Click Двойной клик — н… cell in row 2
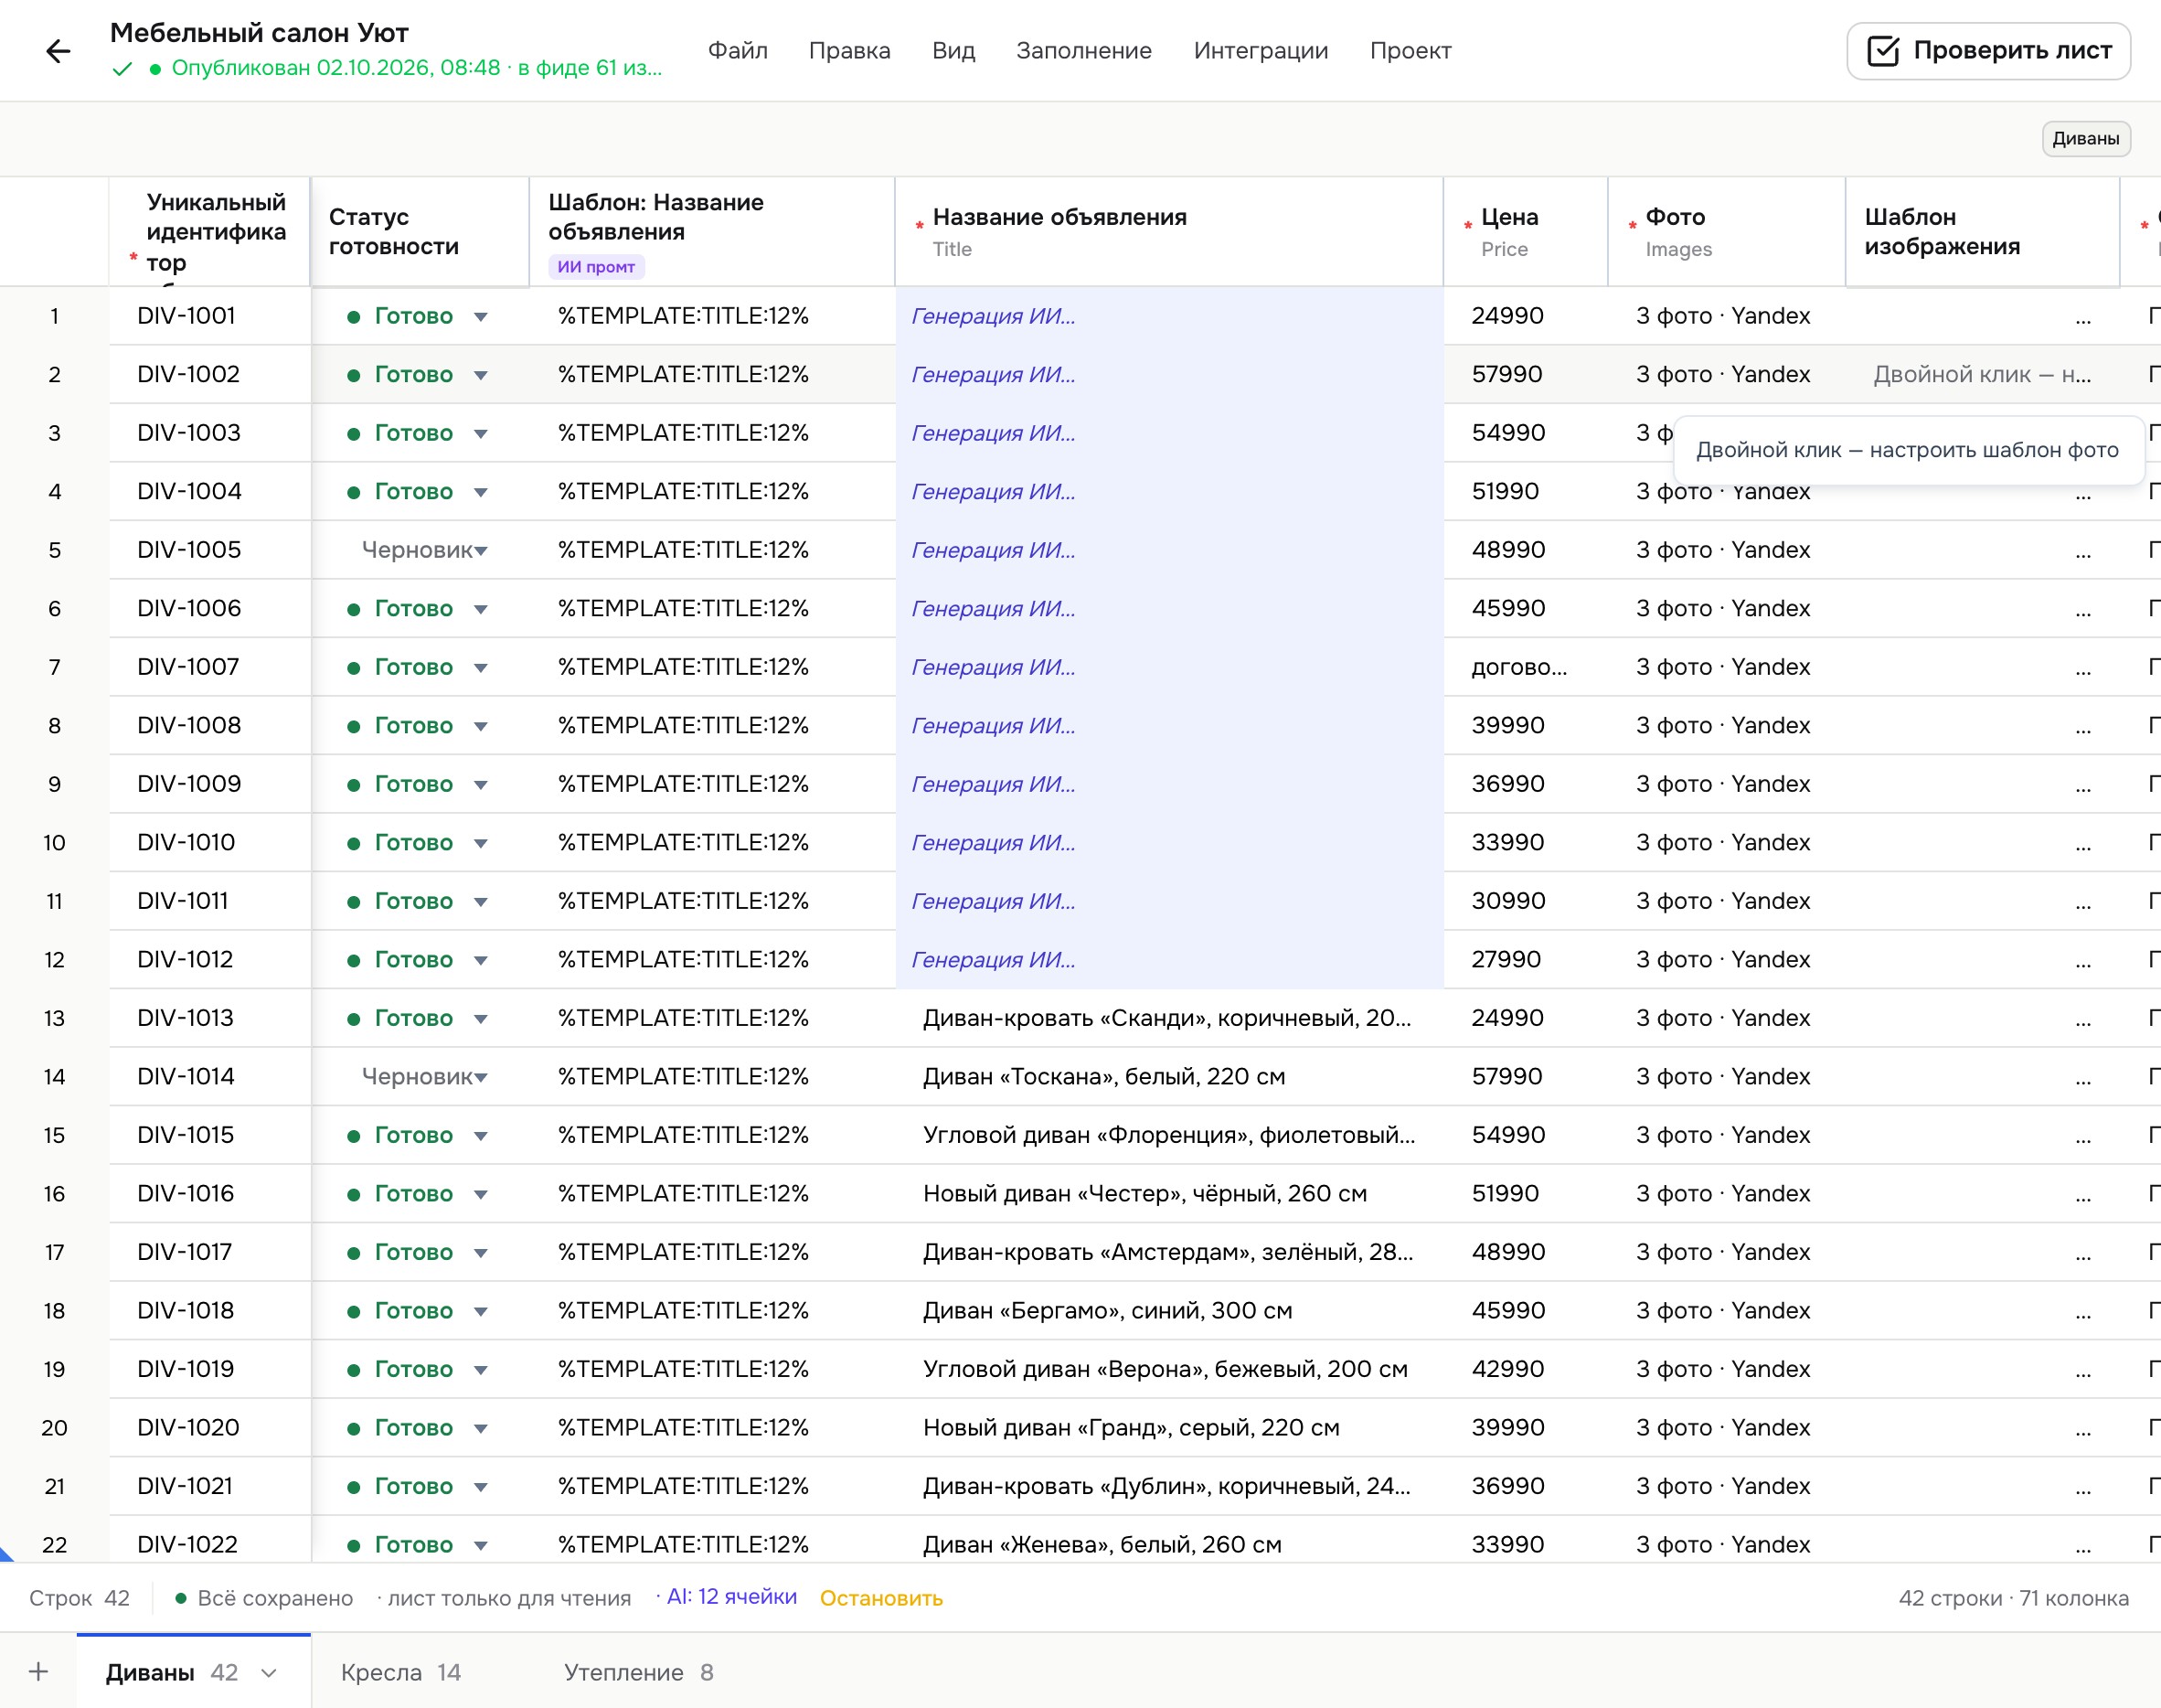The width and height of the screenshot is (2161, 1708). point(1981,375)
